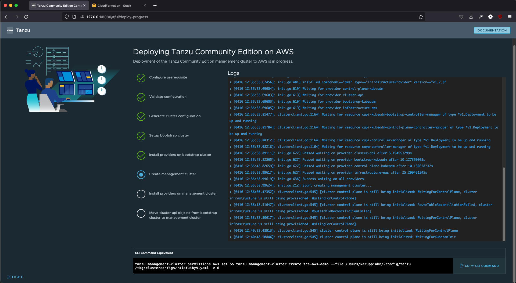Open the browser hamburger menu
This screenshot has height=283, width=516.
coord(510,17)
